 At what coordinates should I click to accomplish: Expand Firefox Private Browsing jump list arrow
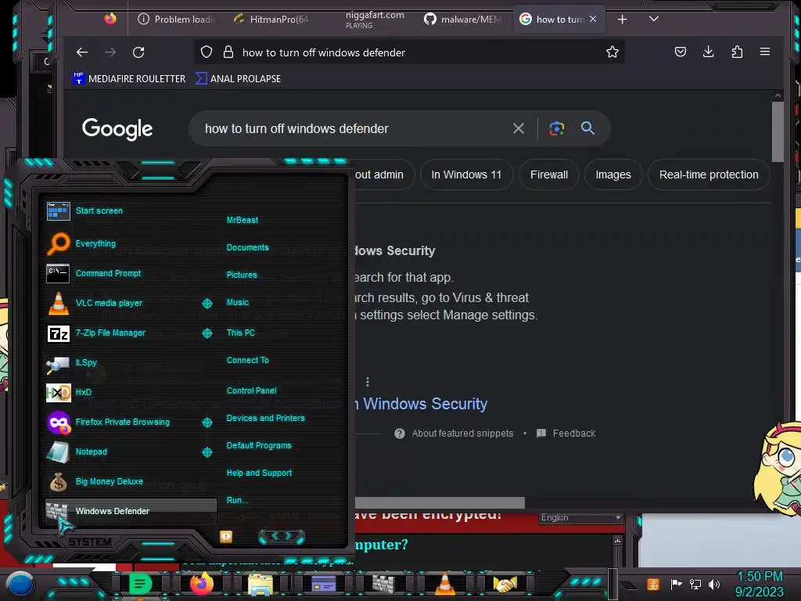[x=207, y=422]
